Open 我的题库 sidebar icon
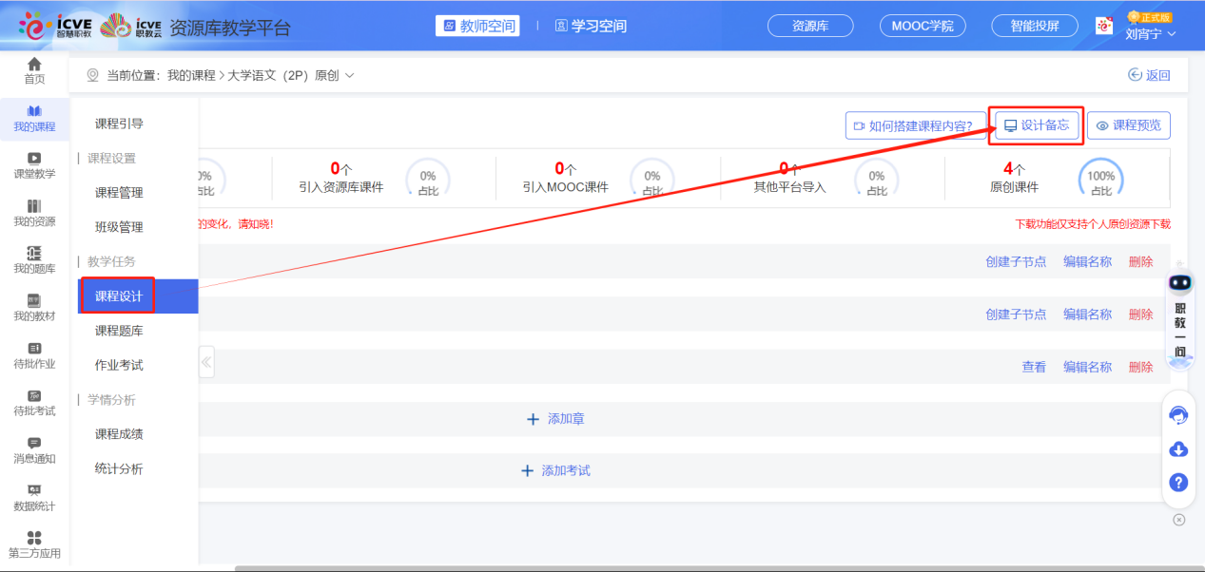Image resolution: width=1205 pixels, height=572 pixels. [x=34, y=260]
